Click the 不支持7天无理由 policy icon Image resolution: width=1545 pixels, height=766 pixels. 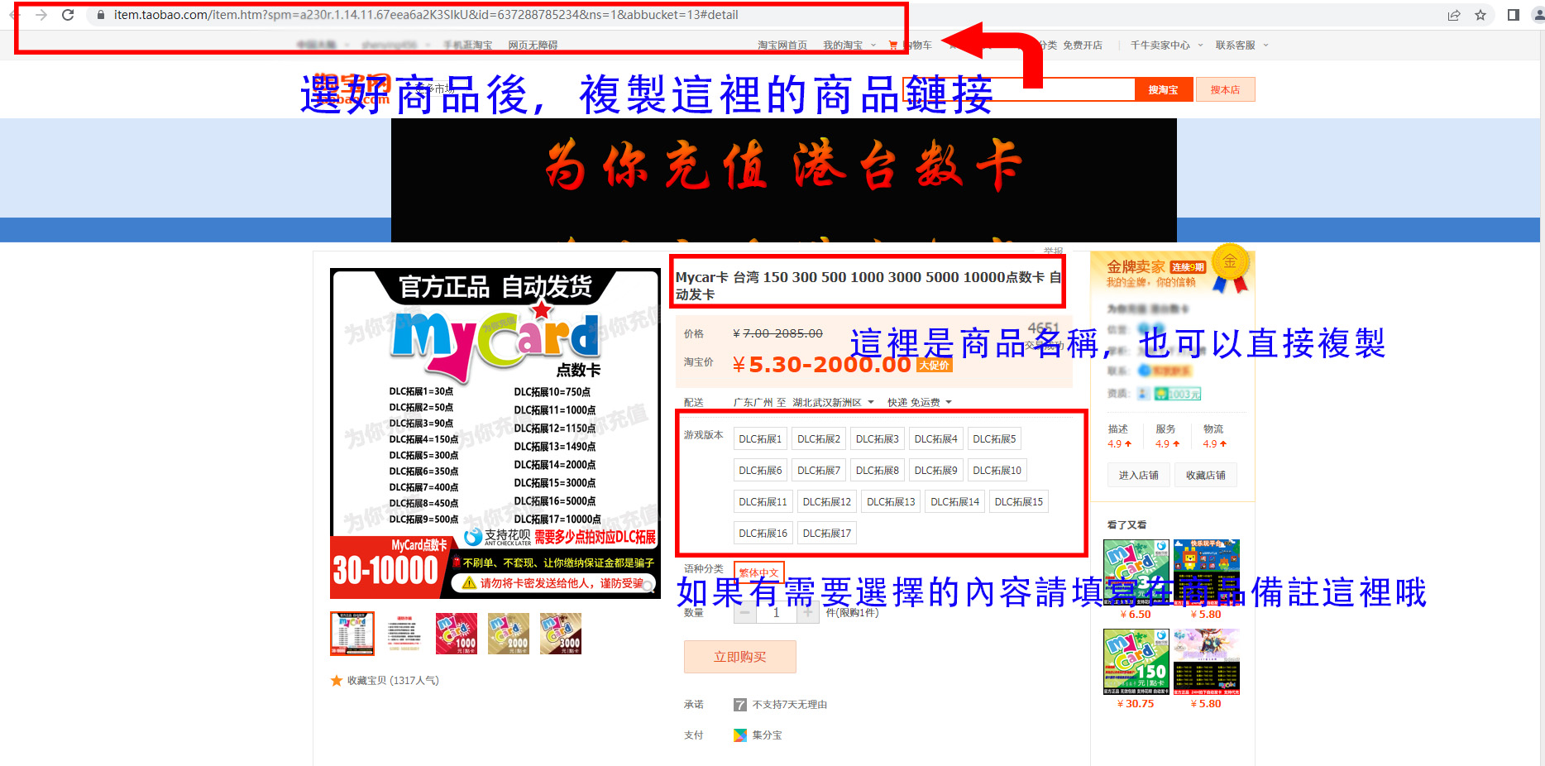pos(740,705)
